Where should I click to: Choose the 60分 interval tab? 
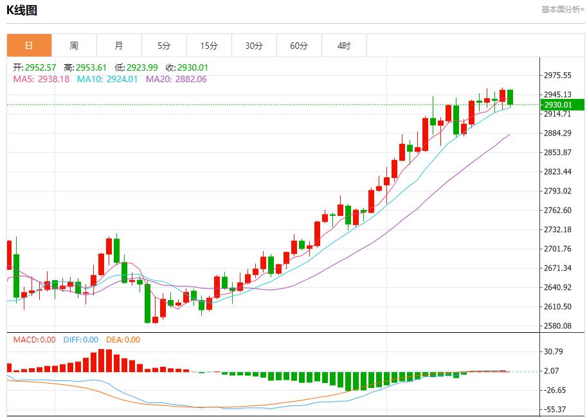point(299,46)
